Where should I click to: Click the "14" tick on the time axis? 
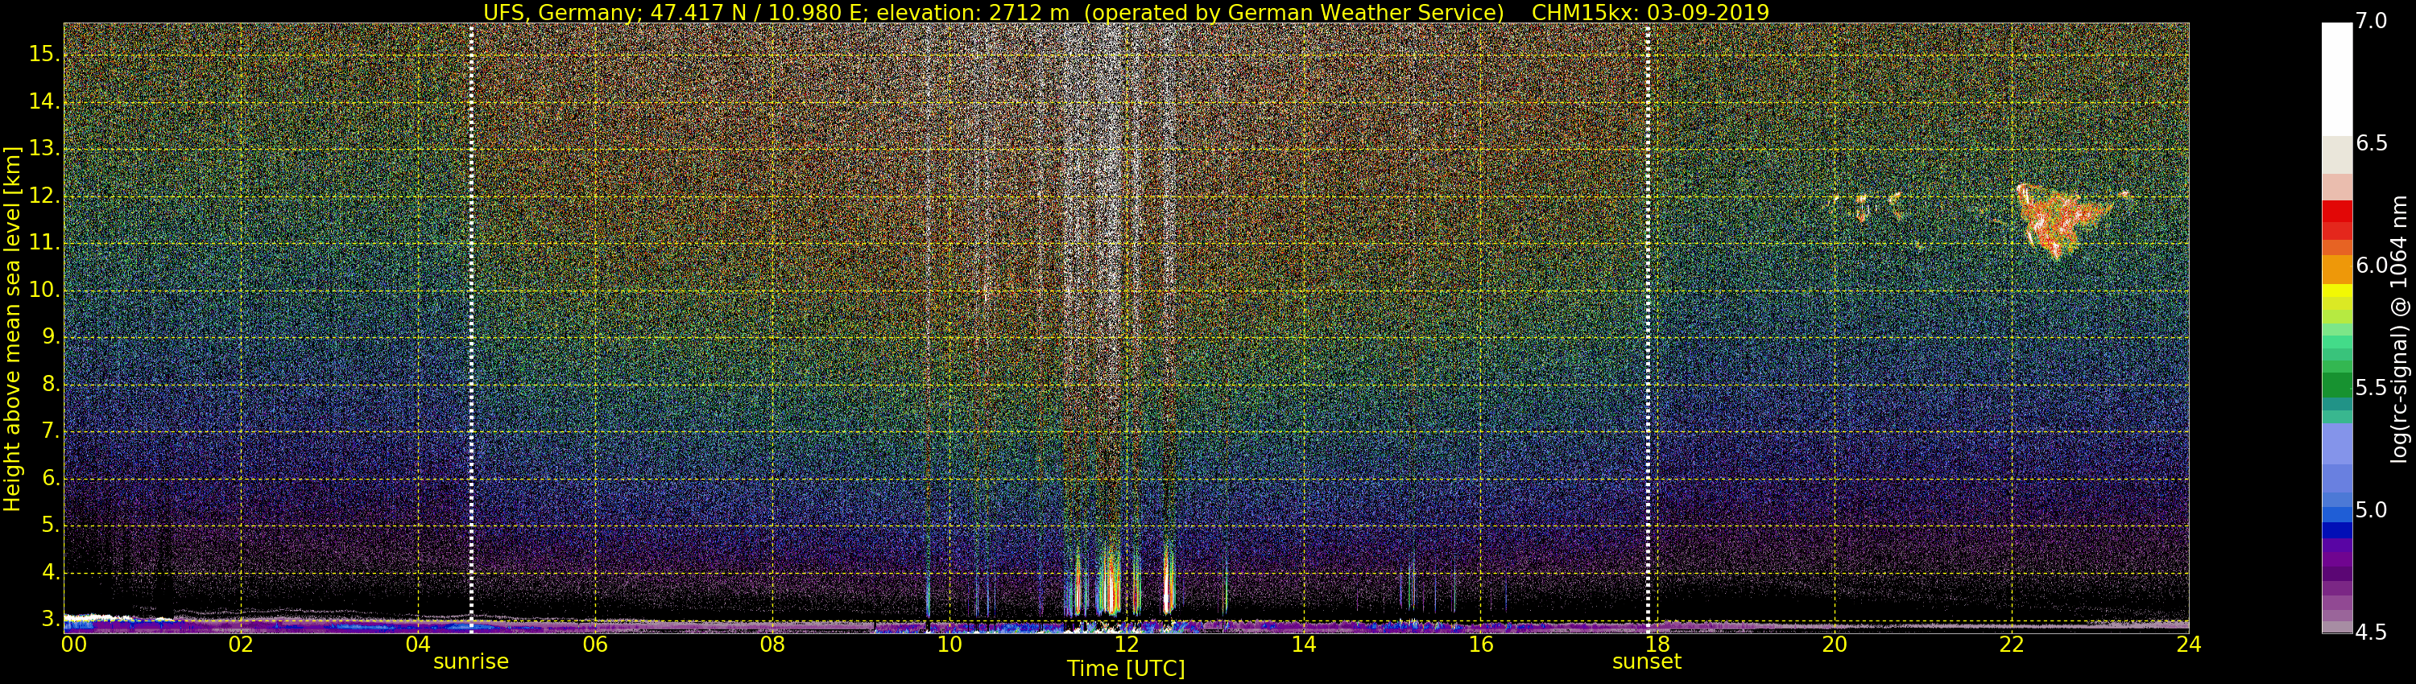(x=1304, y=645)
